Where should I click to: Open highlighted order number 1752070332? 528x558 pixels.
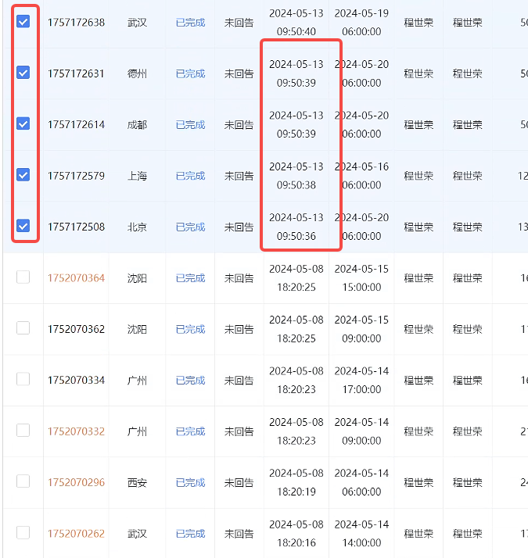pyautogui.click(x=76, y=431)
